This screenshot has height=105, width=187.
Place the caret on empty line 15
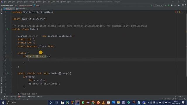click(99, 60)
